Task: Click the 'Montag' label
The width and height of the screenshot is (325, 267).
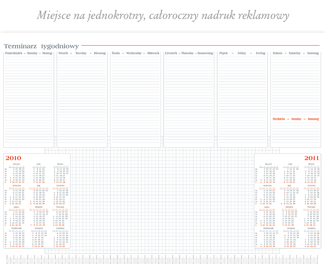Action: click(47, 53)
